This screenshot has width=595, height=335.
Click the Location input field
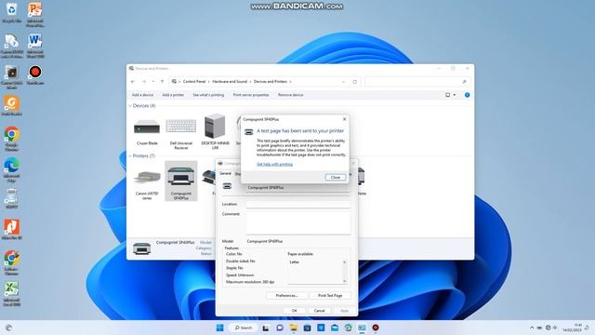click(x=298, y=205)
